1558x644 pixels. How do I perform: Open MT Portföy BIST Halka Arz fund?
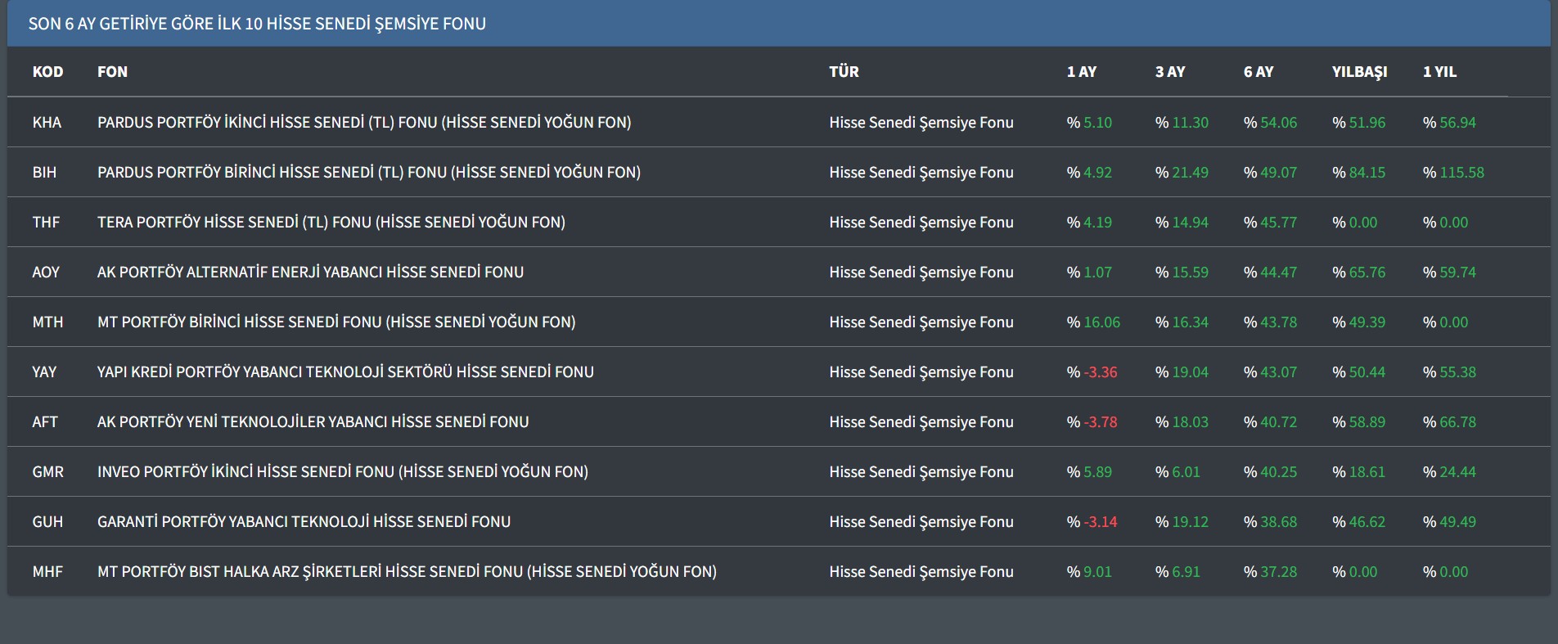tap(407, 572)
